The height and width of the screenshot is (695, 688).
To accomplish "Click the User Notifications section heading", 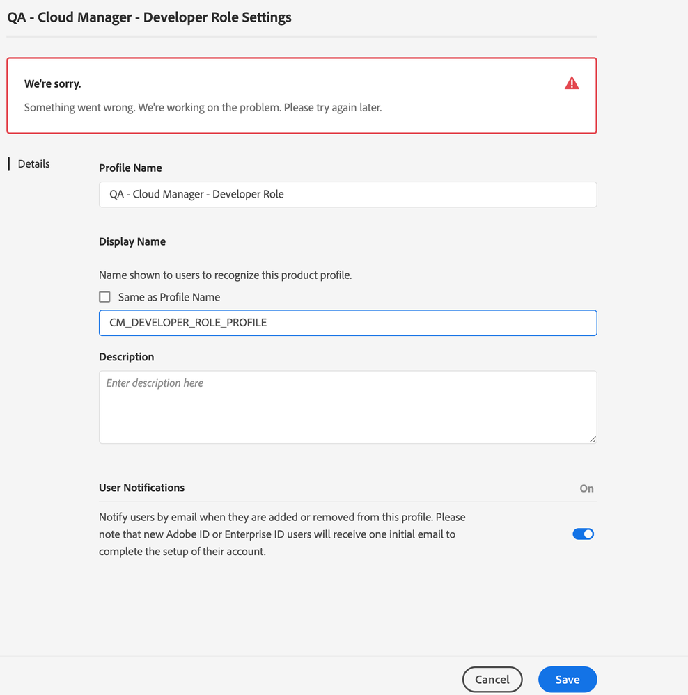I will (141, 488).
